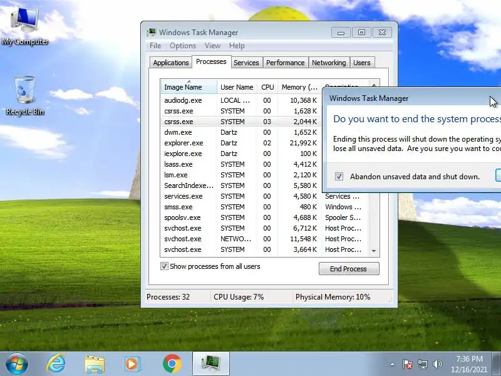501x376 pixels.
Task: Click the End Process button
Action: 349,269
